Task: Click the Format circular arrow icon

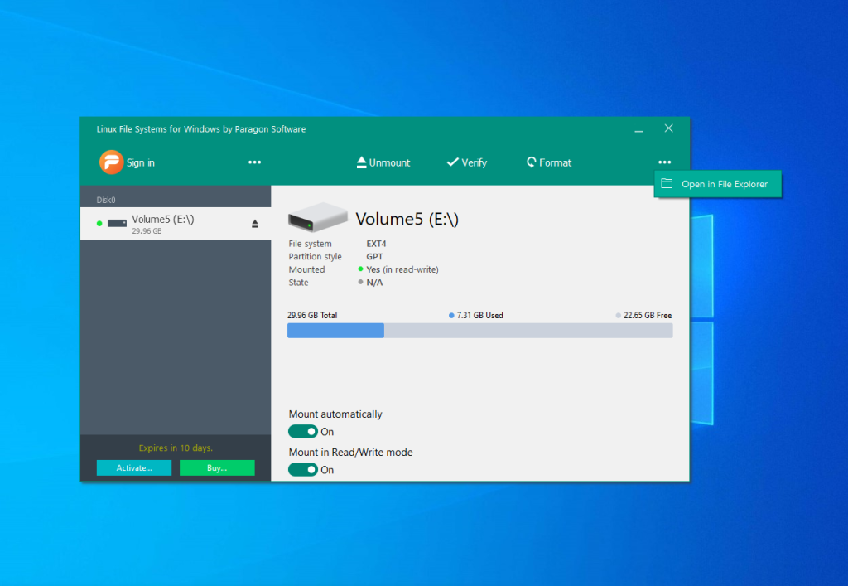Action: pos(531,162)
